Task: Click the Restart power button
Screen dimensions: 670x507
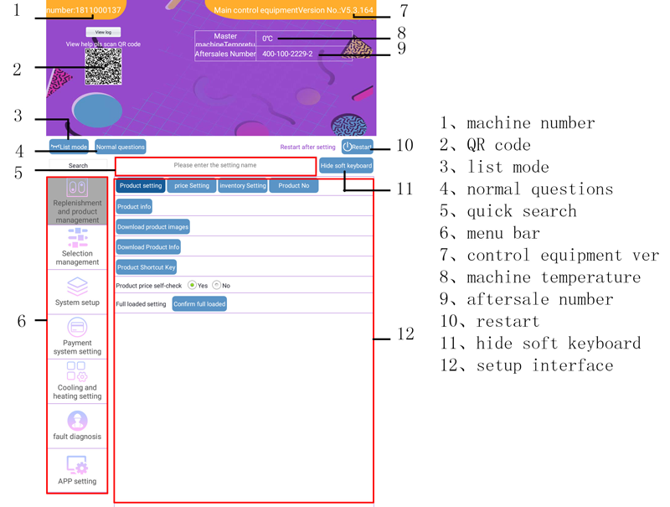Action: pos(358,147)
